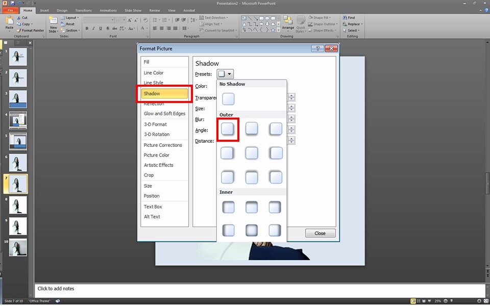Image resolution: width=490 pixels, height=306 pixels.
Task: Expand the Text Direction dropdown
Action: pos(215,17)
